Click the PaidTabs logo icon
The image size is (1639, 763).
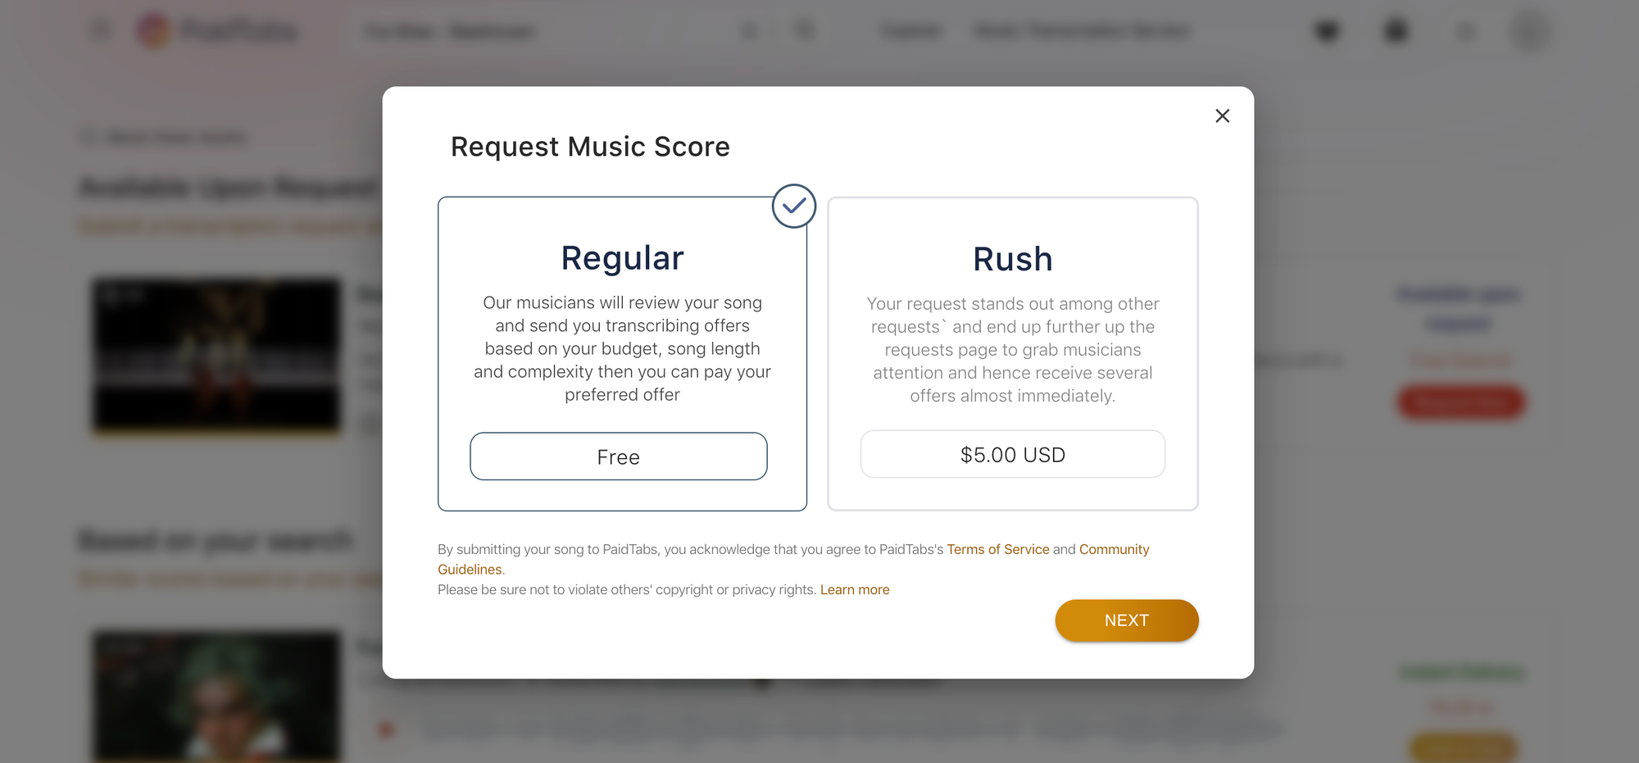point(153,31)
